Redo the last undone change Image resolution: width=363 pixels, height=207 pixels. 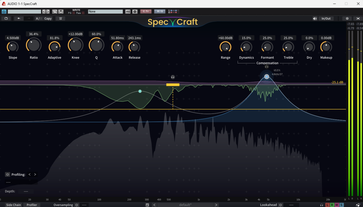click(29, 18)
